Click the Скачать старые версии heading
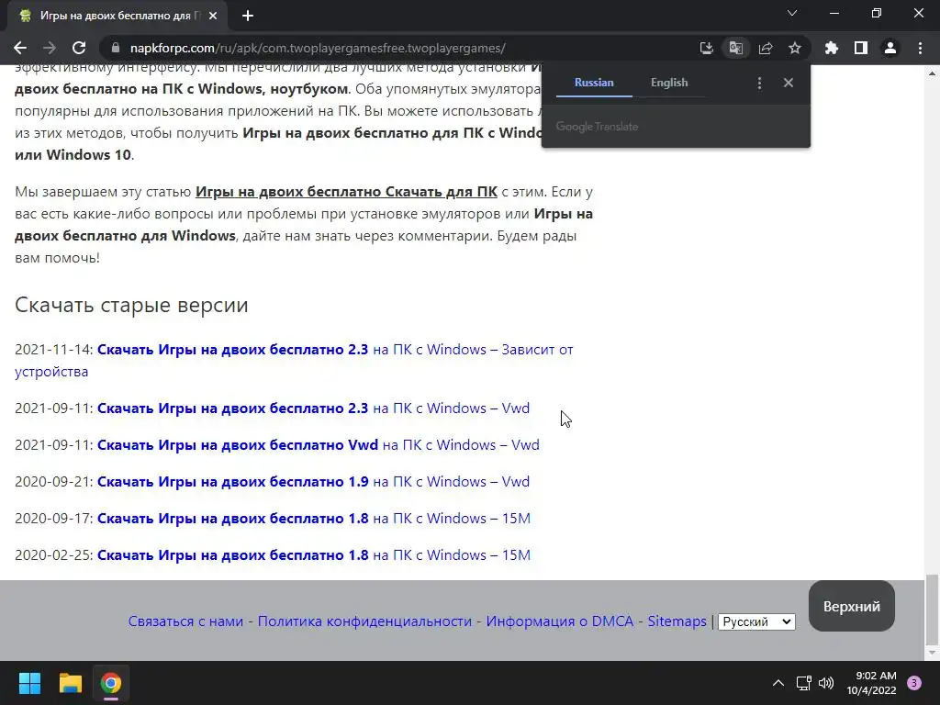 point(131,305)
